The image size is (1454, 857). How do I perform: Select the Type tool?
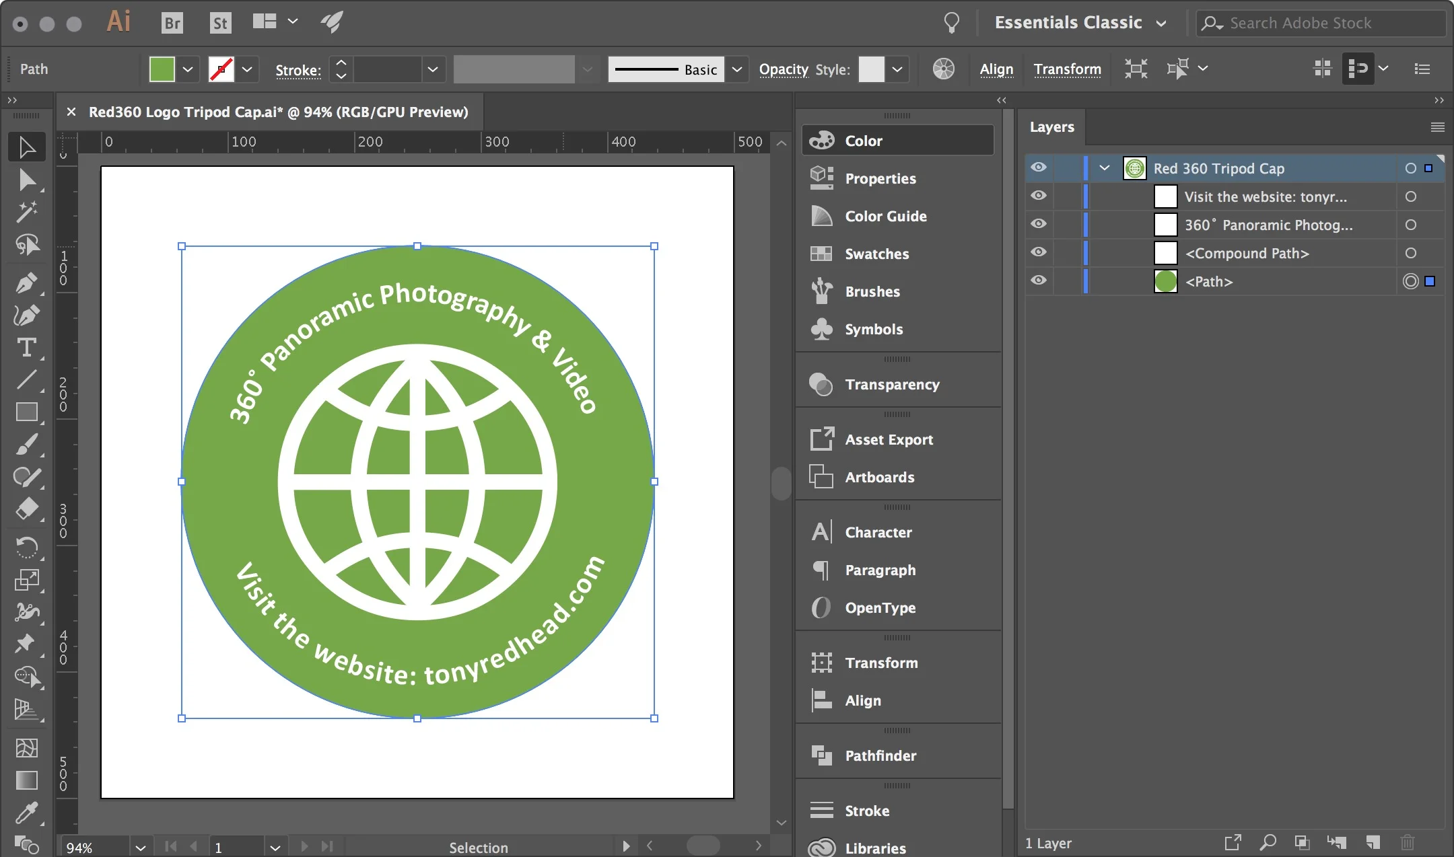pos(27,347)
